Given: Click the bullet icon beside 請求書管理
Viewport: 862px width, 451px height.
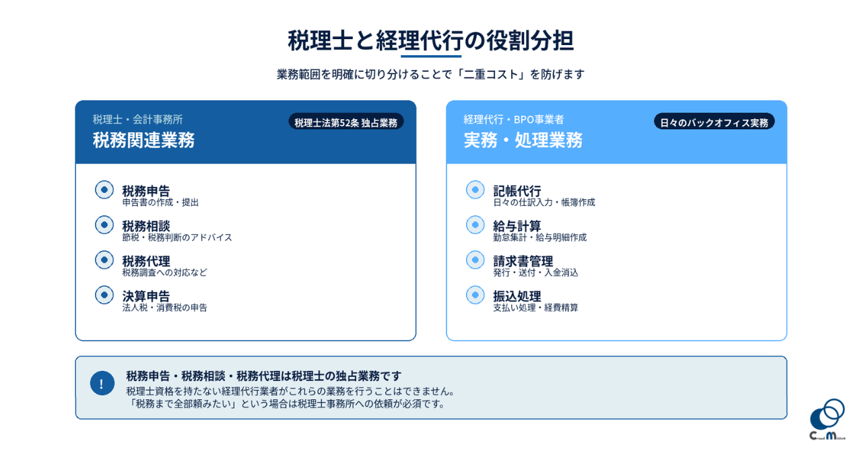Looking at the screenshot, I should click(475, 260).
